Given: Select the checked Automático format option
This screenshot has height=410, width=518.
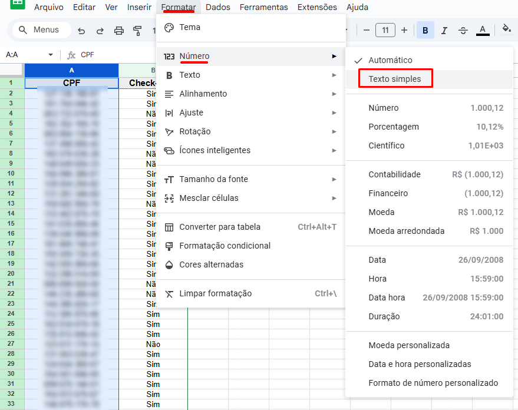Looking at the screenshot, I should [390, 60].
